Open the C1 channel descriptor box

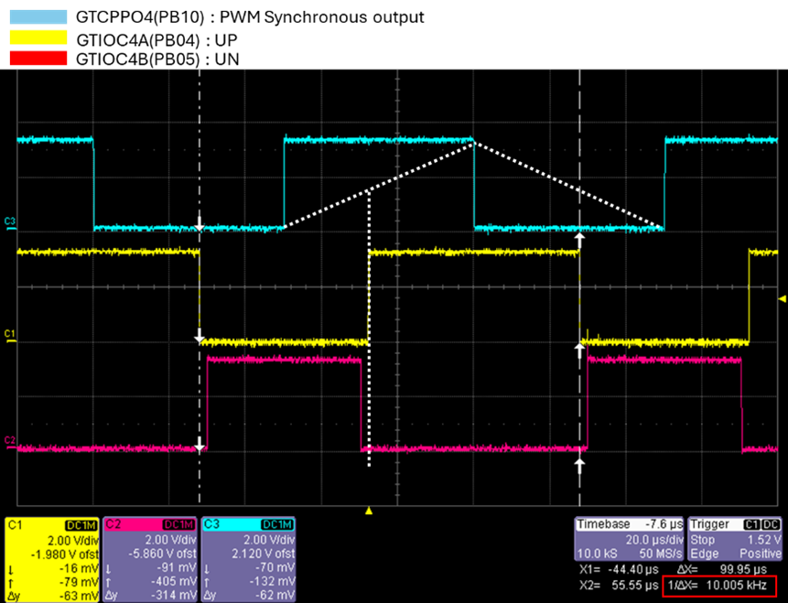tap(52, 559)
